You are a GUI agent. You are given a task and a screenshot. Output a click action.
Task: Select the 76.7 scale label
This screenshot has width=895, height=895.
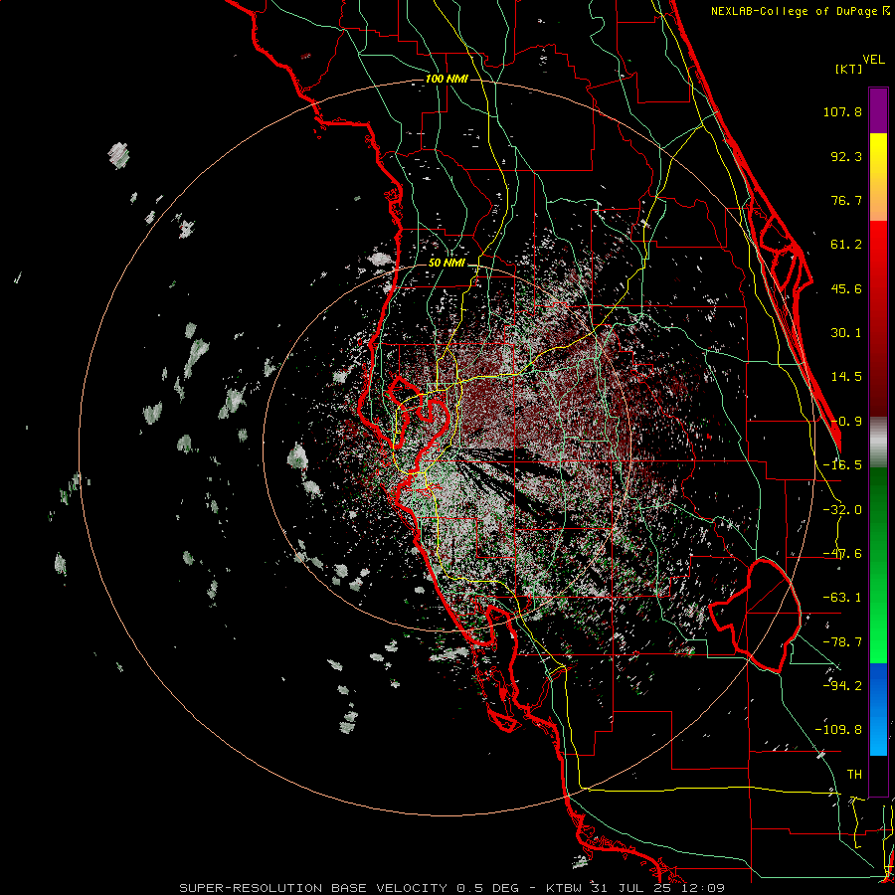(x=846, y=200)
